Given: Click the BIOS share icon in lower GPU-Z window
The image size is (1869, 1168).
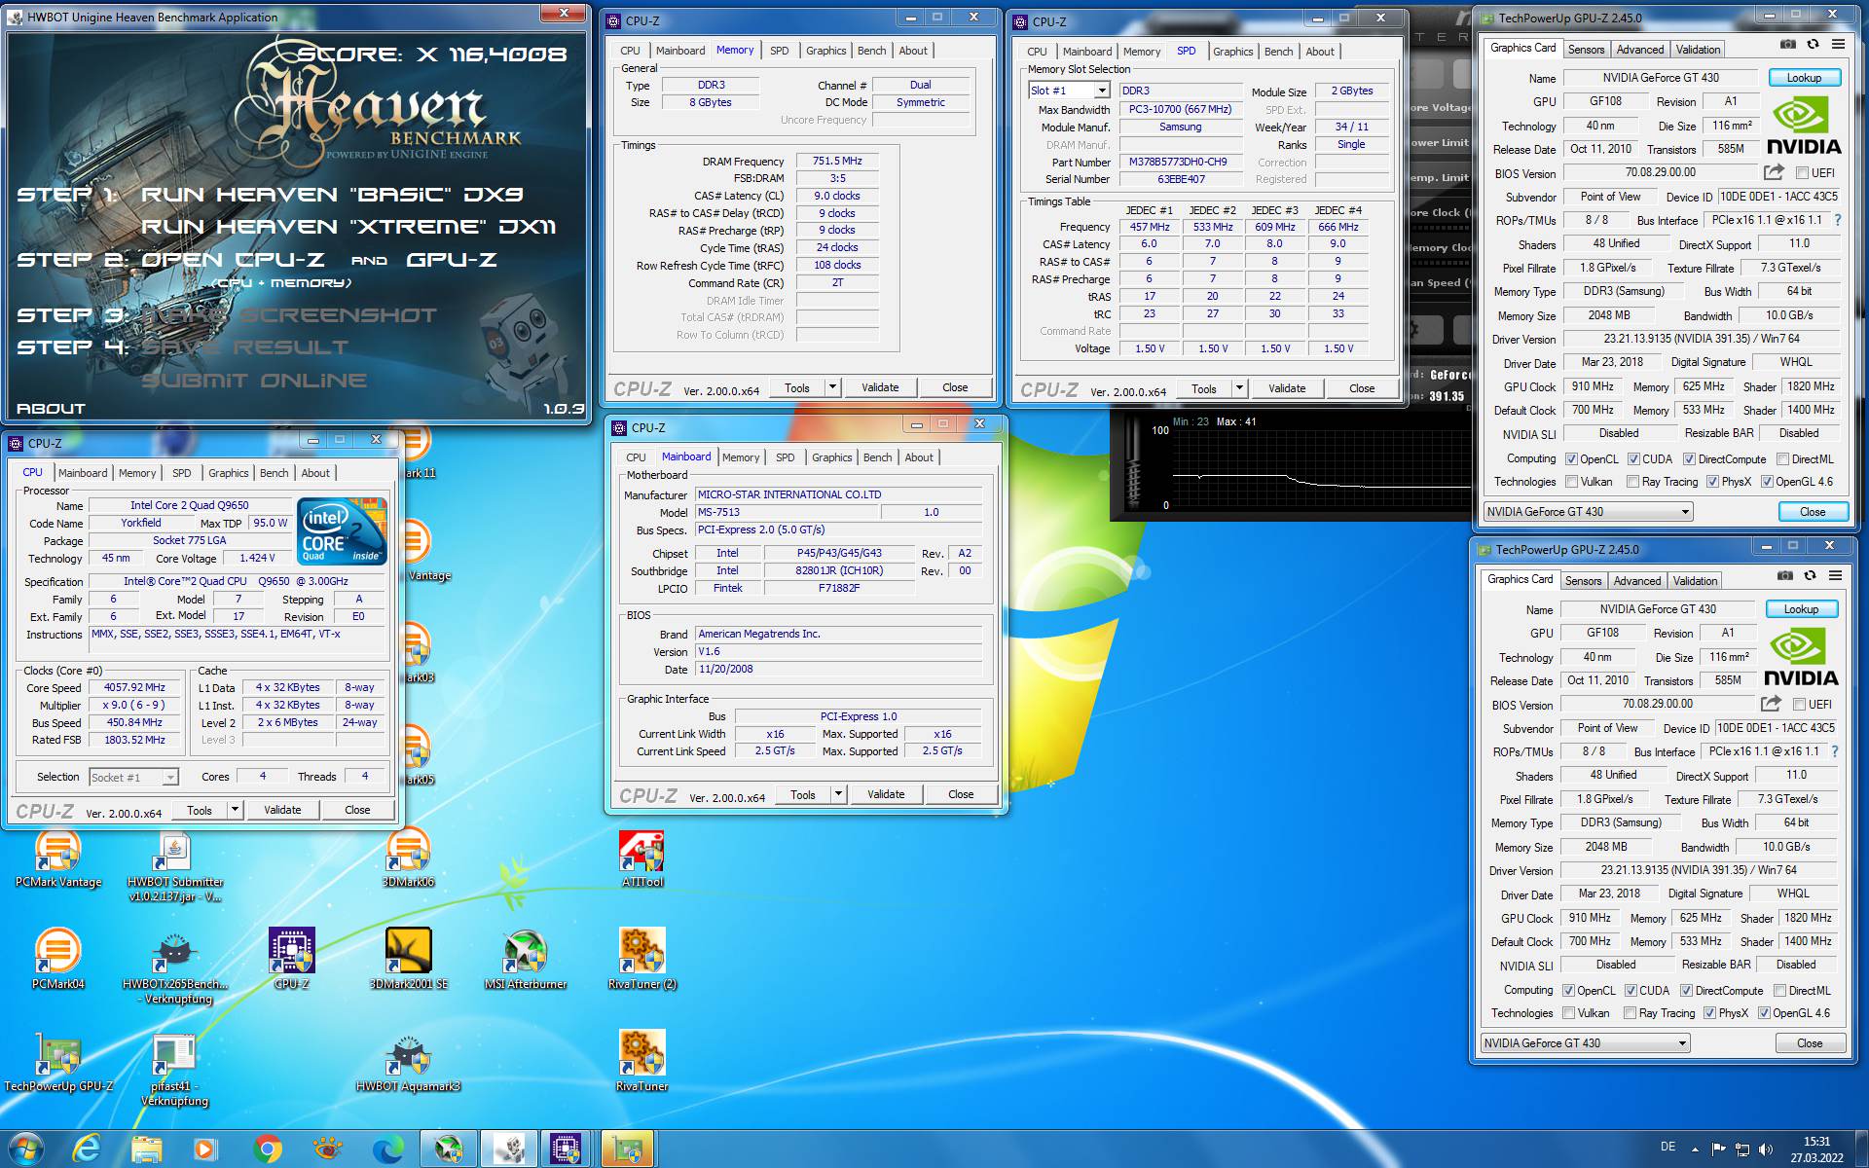Looking at the screenshot, I should click(1771, 704).
